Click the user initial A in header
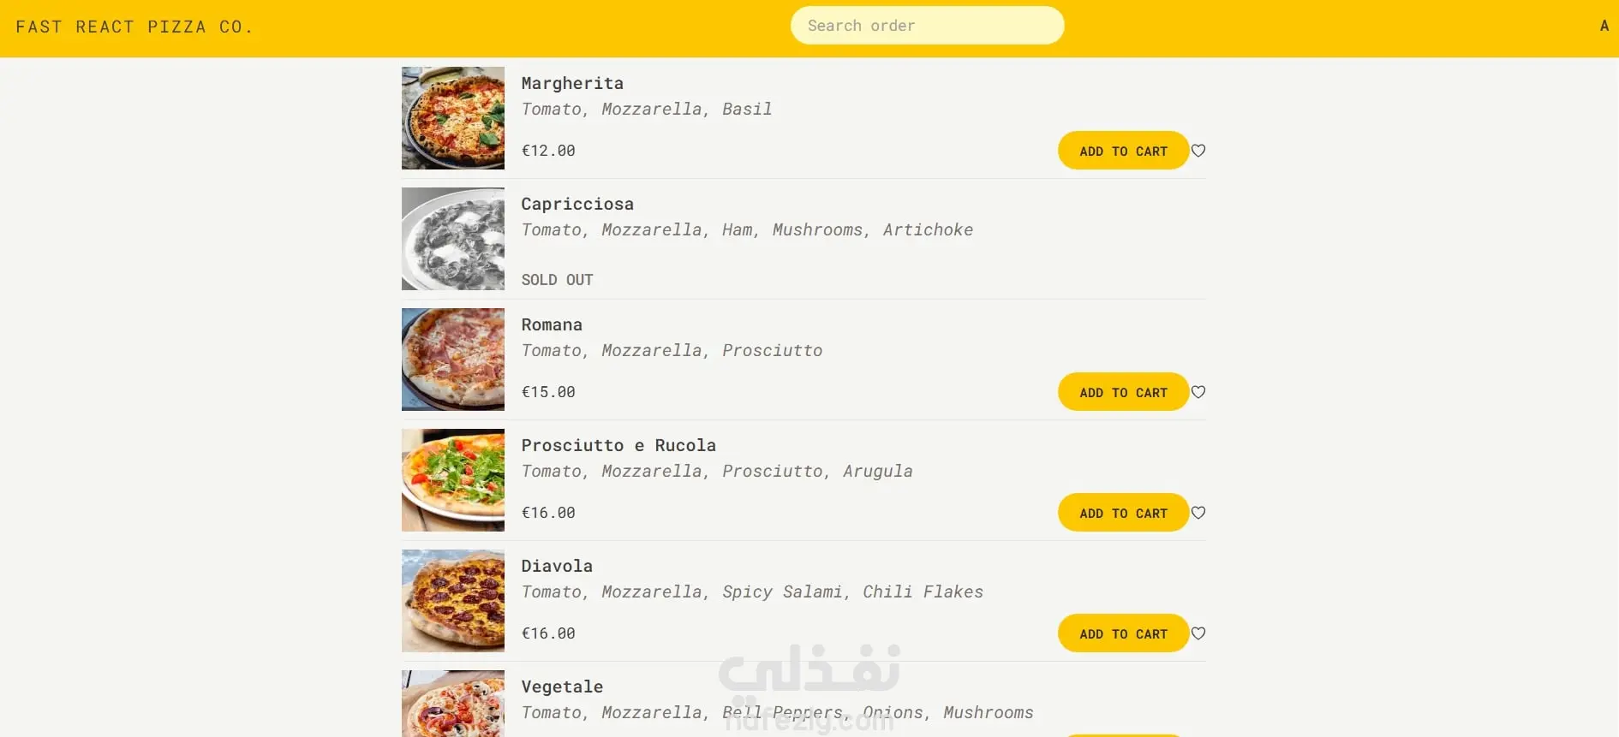Image resolution: width=1619 pixels, height=737 pixels. tap(1604, 26)
